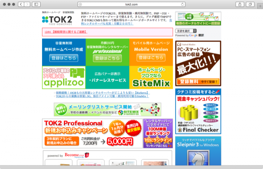
Task: Open the BizServe 10GB rental server link
Action: 103,93
